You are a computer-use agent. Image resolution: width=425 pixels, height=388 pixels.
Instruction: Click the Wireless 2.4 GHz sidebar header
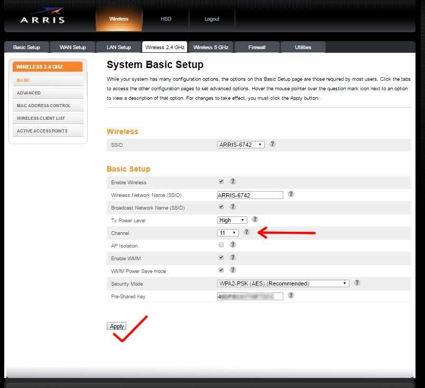click(x=48, y=67)
